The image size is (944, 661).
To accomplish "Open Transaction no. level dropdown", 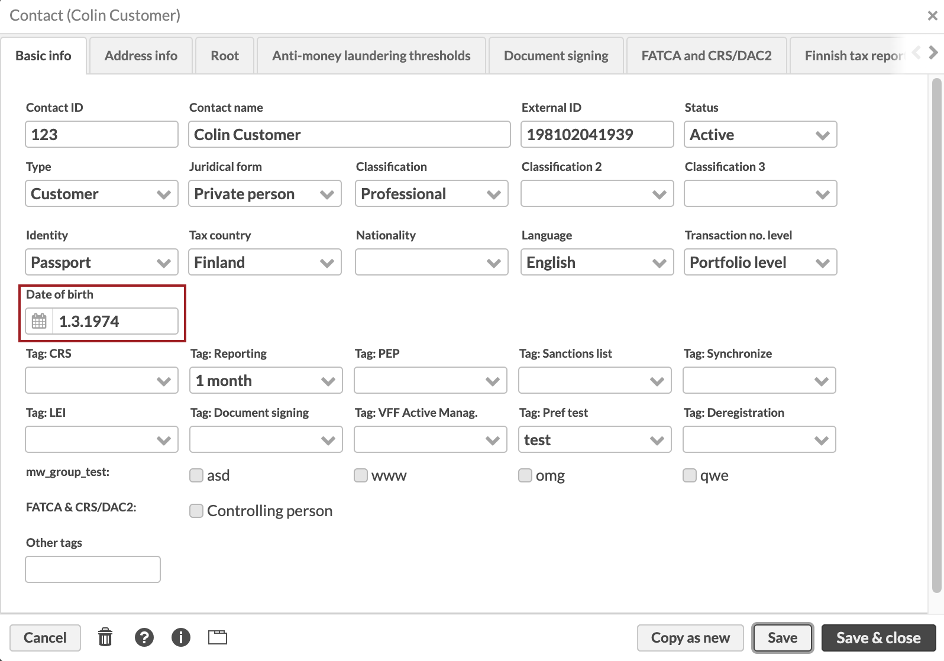I will pyautogui.click(x=761, y=262).
